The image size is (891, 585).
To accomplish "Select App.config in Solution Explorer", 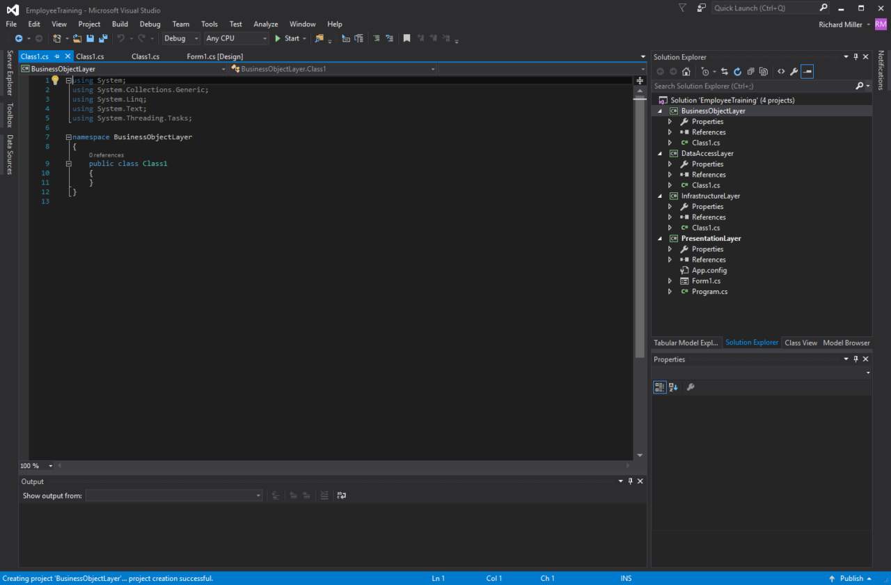I will (x=709, y=270).
